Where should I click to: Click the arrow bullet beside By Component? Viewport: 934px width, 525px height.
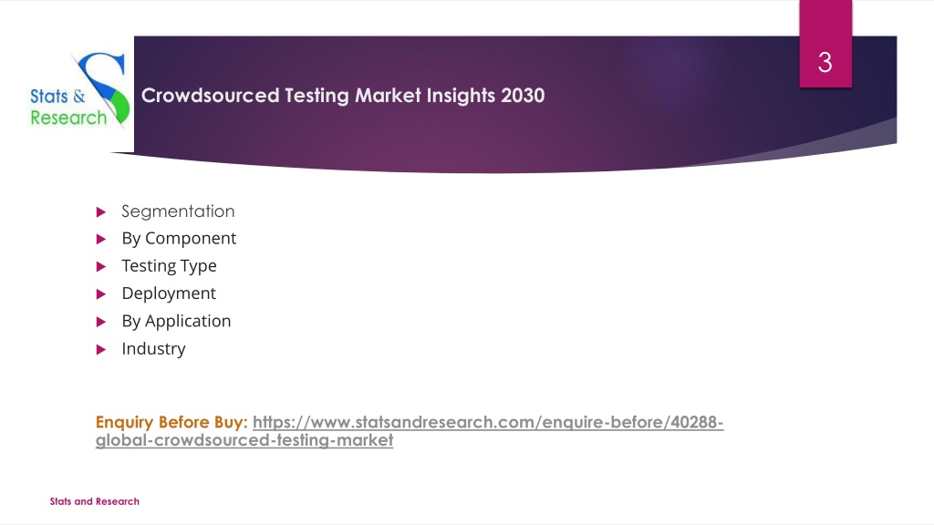coord(100,240)
